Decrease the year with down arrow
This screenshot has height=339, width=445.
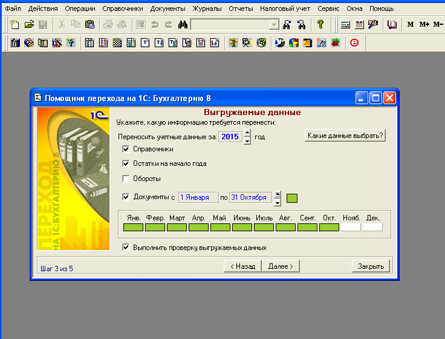point(247,140)
